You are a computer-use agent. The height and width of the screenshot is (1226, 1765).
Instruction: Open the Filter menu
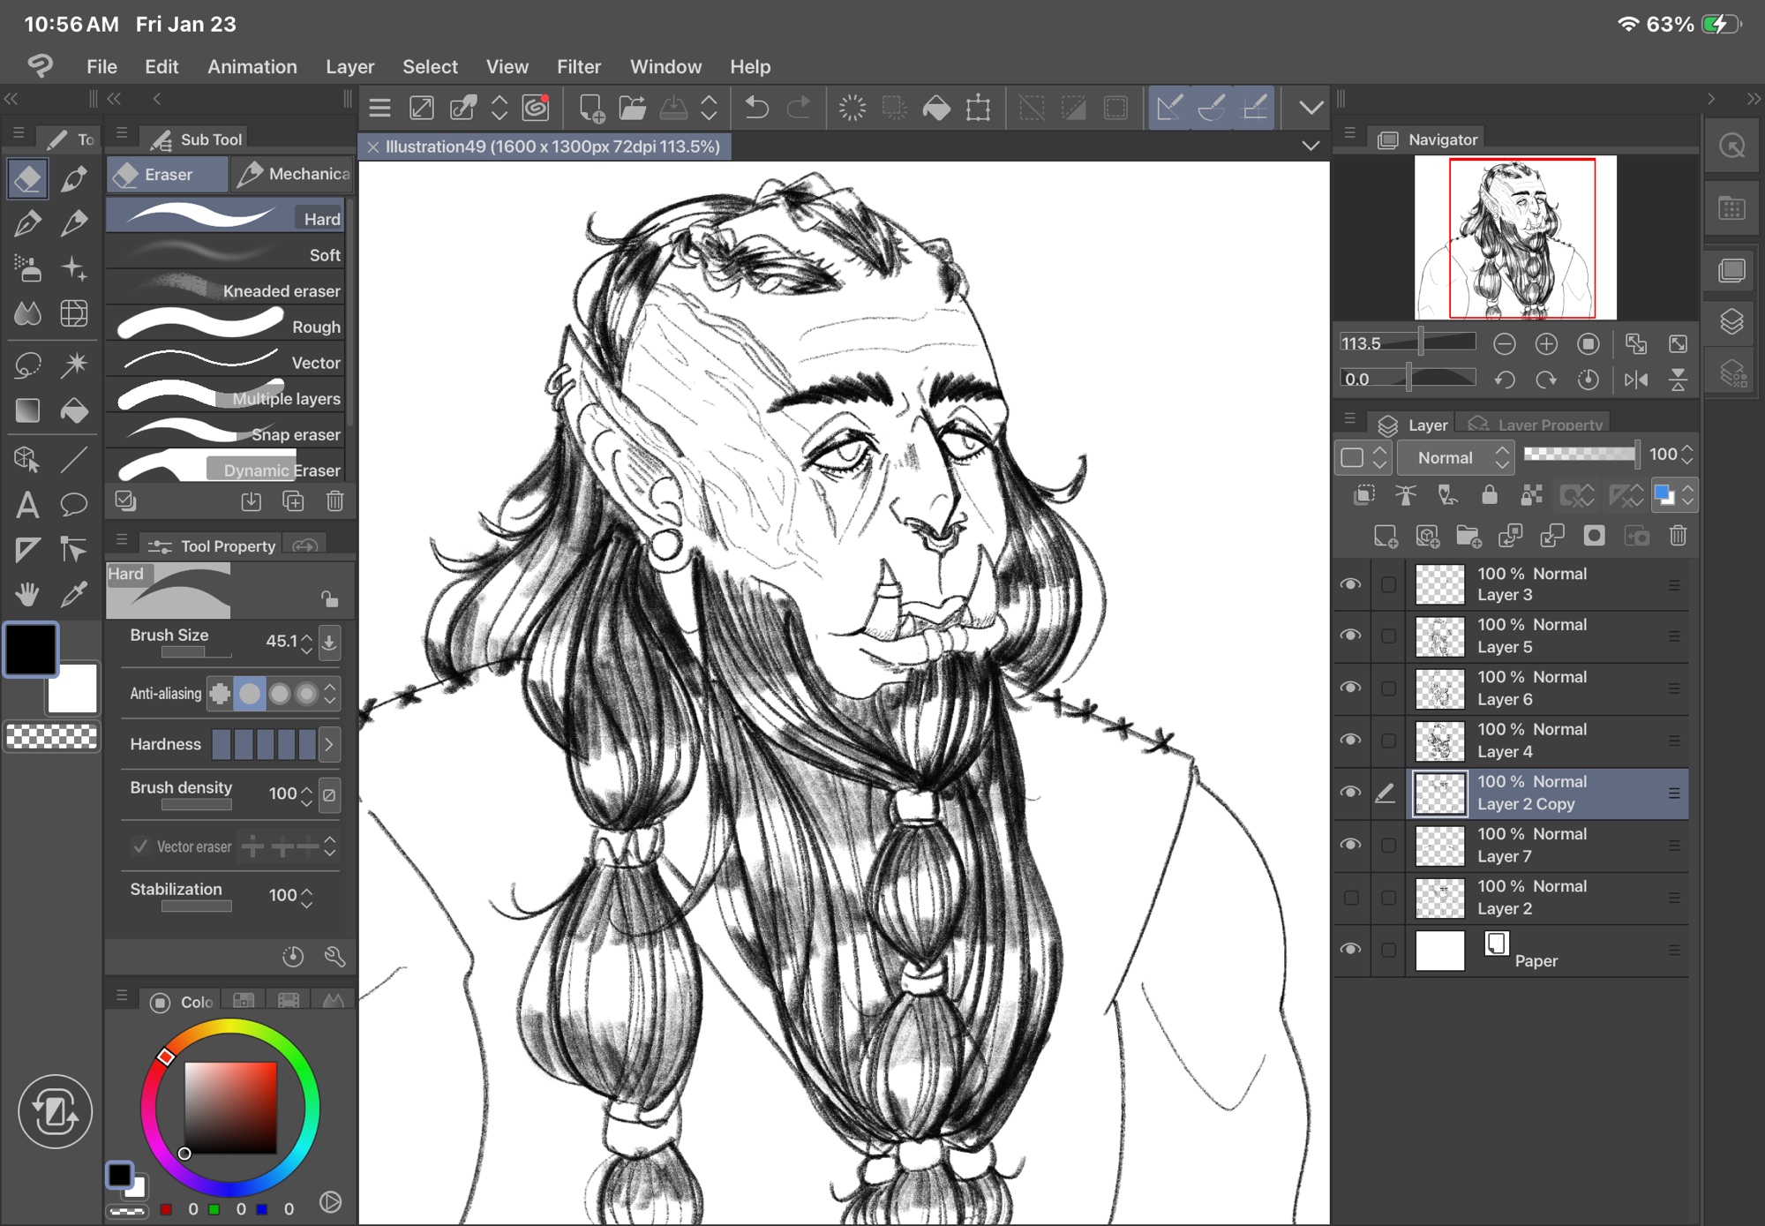pos(578,66)
